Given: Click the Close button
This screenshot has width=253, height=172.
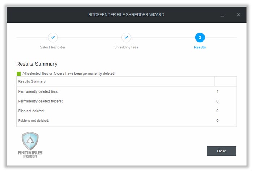Looking at the screenshot, I should pos(222,151).
